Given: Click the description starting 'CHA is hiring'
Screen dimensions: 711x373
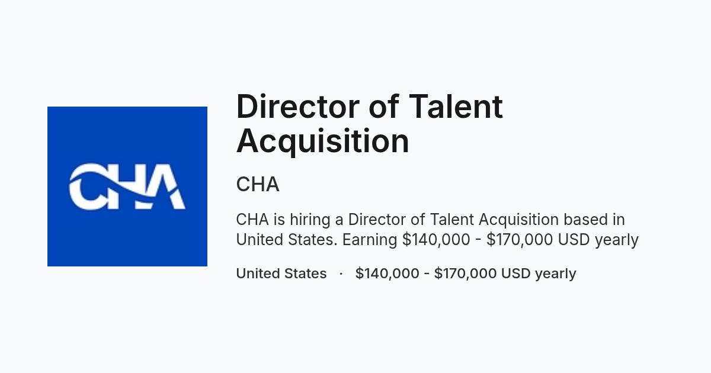Looking at the screenshot, I should (437, 230).
